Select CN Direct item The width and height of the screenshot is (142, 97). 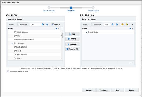tap(34, 58)
